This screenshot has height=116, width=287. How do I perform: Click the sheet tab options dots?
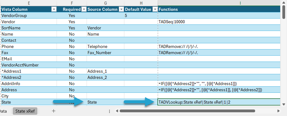click(x=109, y=111)
